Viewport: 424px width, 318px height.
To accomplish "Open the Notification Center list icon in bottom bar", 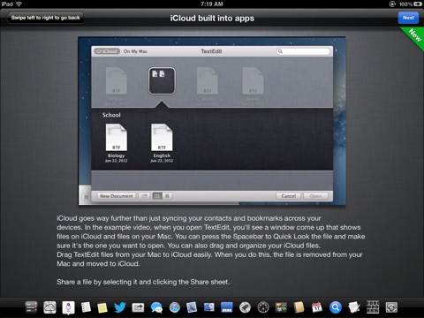I will point(31,307).
